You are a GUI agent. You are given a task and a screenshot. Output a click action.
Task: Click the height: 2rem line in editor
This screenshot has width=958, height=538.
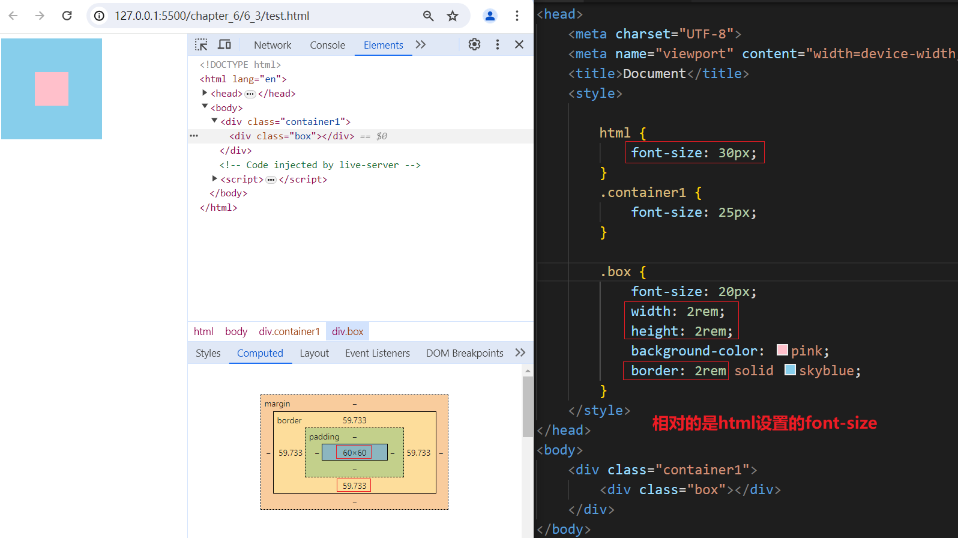(x=682, y=331)
